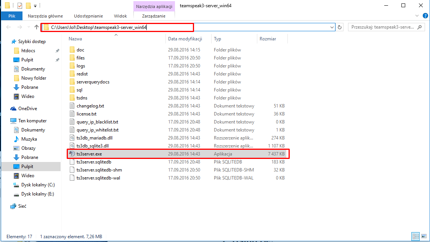Expand the address bar history dropdown

click(332, 27)
